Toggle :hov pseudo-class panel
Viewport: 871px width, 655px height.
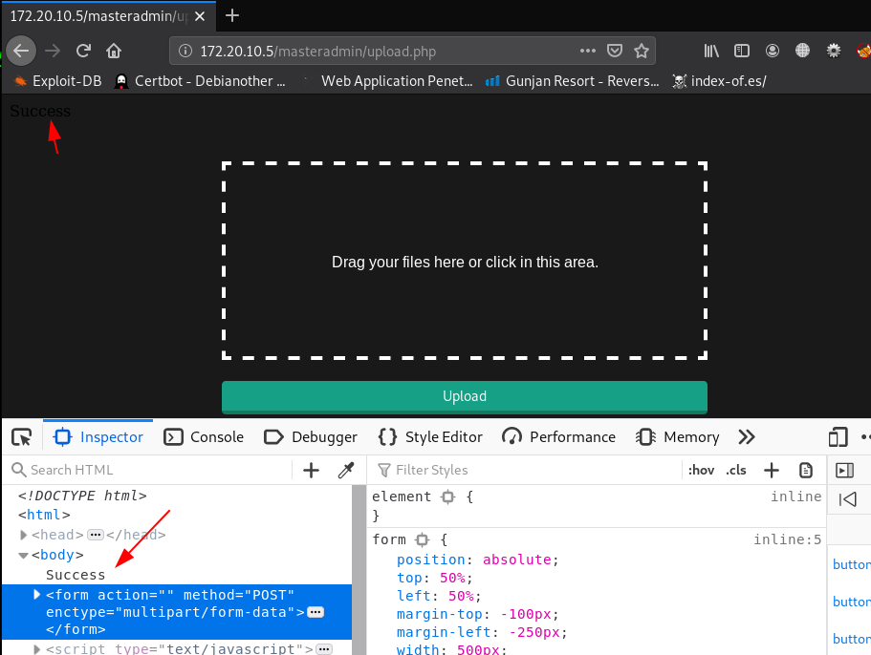click(x=701, y=471)
